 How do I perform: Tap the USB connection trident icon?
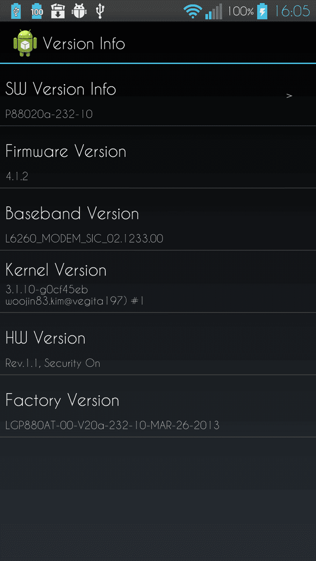[100, 11]
